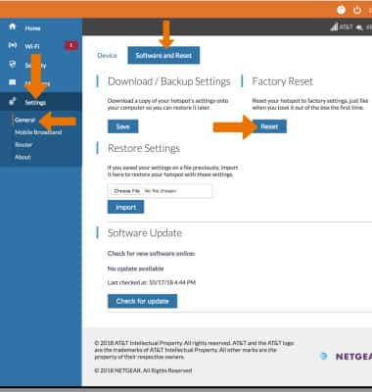Open About submenu item
The image size is (372, 392).
(23, 157)
